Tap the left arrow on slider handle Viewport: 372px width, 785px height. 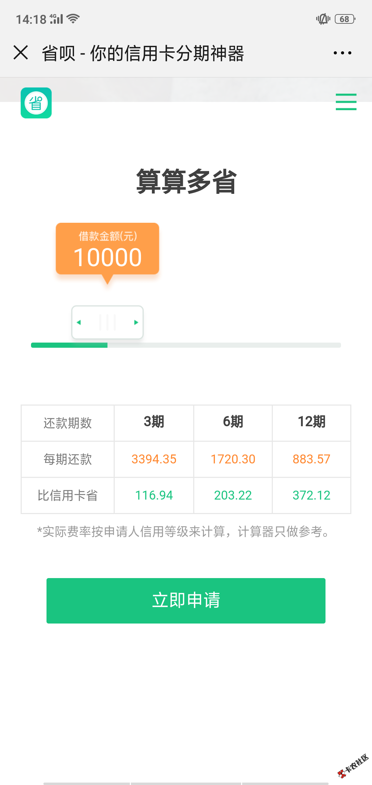pyautogui.click(x=79, y=322)
